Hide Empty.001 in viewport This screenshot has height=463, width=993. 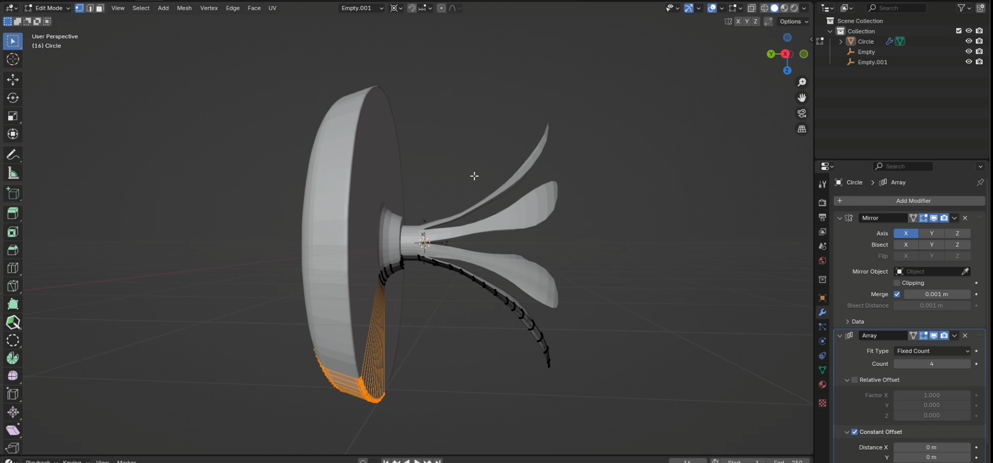point(969,62)
